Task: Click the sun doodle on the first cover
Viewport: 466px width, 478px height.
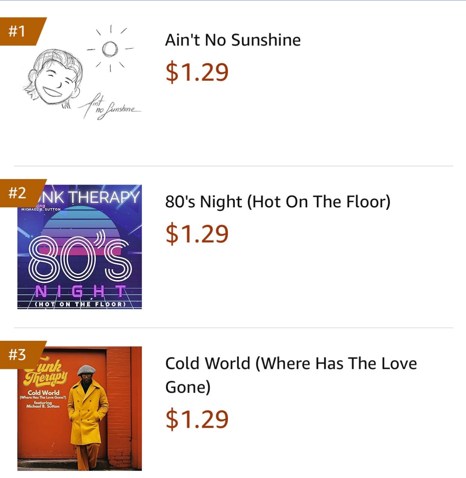Action: [x=110, y=49]
